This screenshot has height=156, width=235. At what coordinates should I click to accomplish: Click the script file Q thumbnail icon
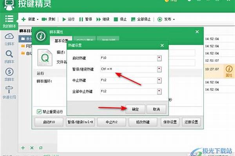point(45,57)
